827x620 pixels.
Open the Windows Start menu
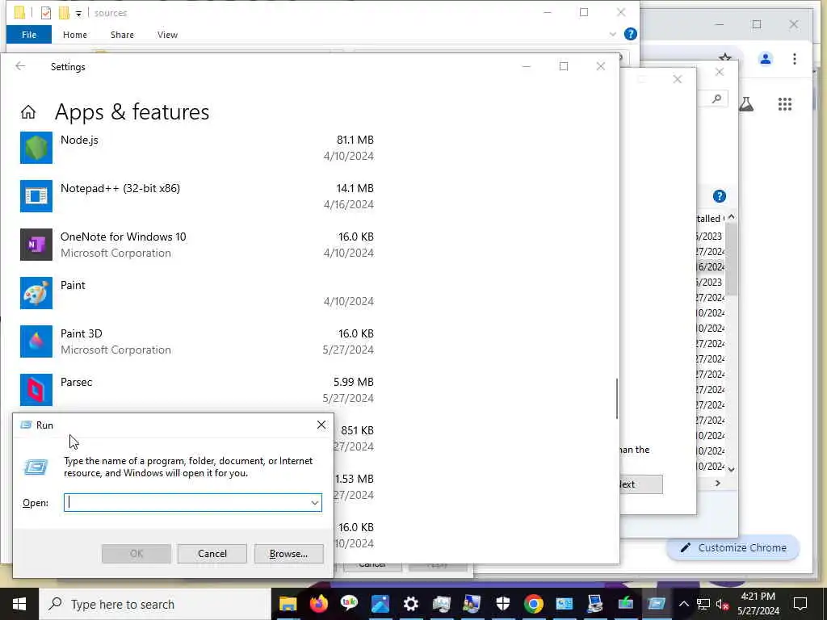[19, 604]
